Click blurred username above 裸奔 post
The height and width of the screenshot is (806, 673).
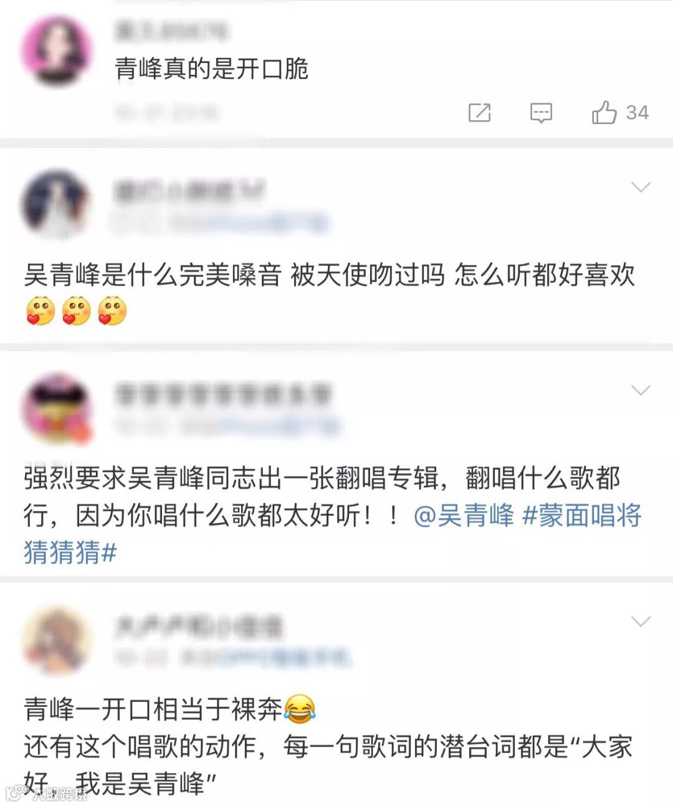point(198,627)
